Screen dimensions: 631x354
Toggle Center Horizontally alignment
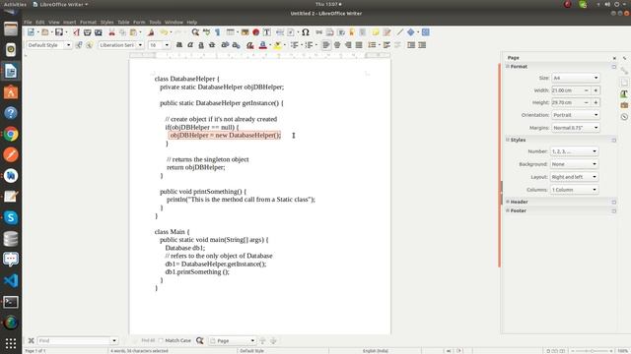click(337, 45)
